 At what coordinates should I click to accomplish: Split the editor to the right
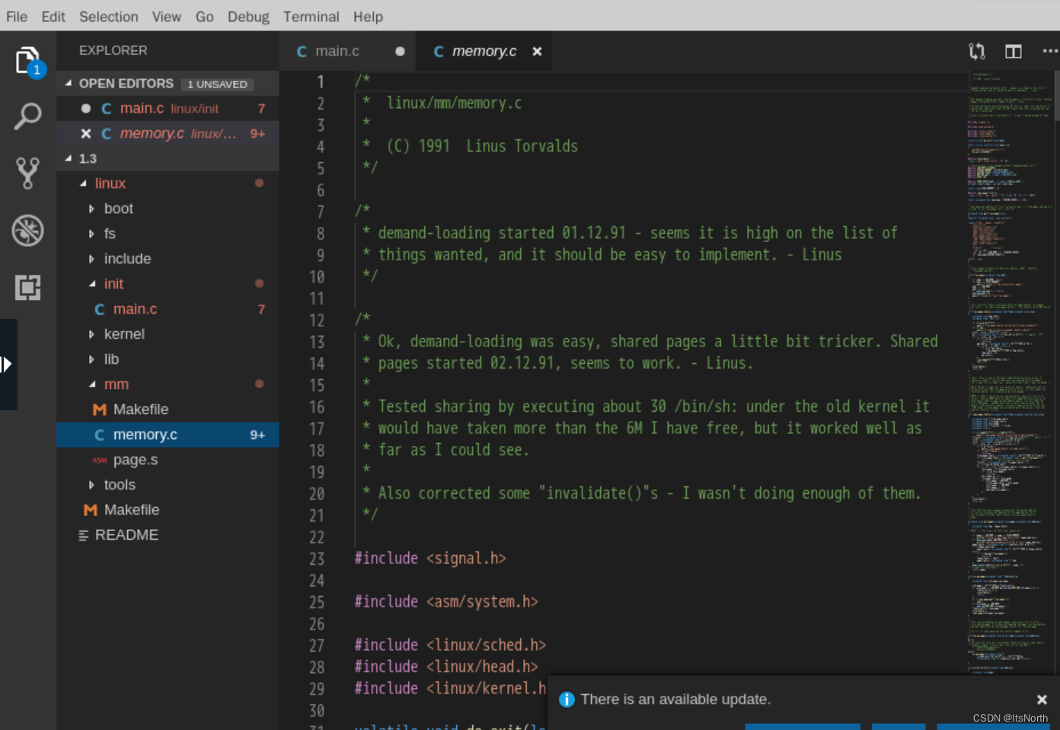(x=1014, y=51)
